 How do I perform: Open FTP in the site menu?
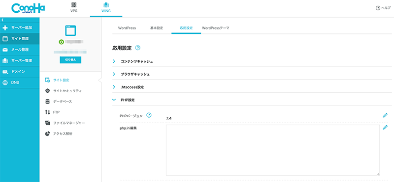point(56,112)
